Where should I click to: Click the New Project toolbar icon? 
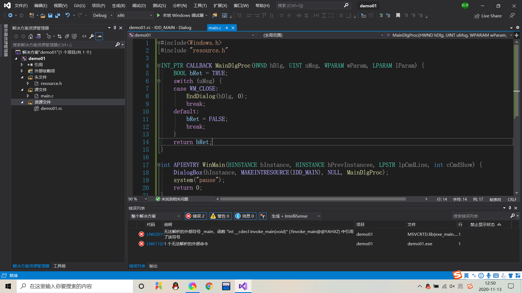tap(32, 15)
